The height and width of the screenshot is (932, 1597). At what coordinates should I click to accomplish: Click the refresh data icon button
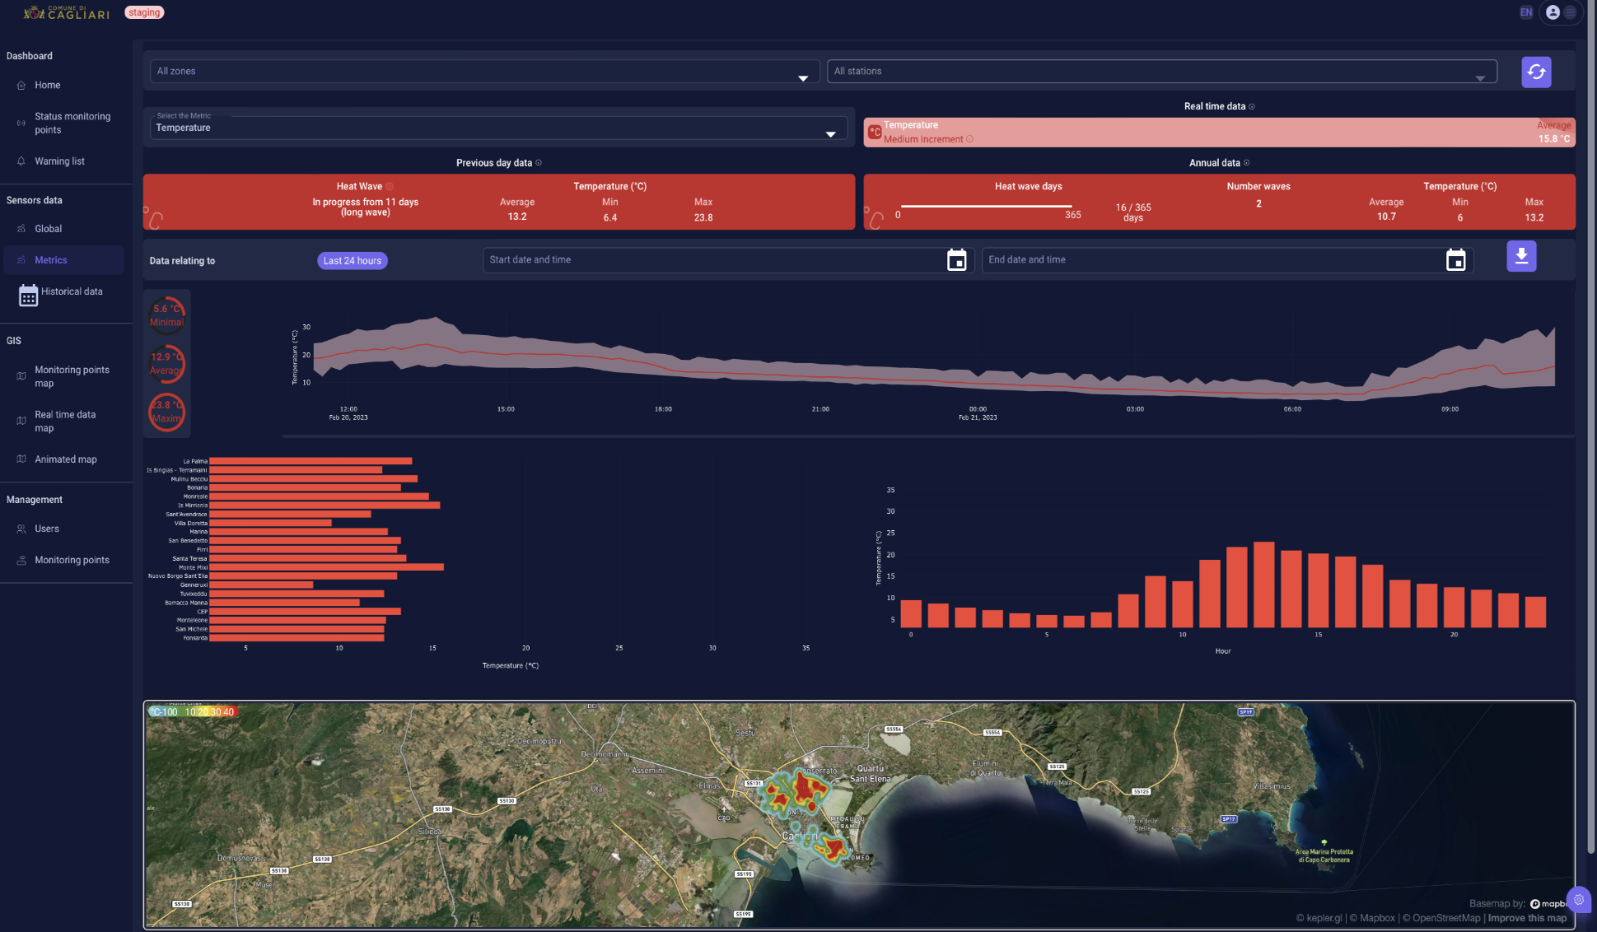point(1535,72)
